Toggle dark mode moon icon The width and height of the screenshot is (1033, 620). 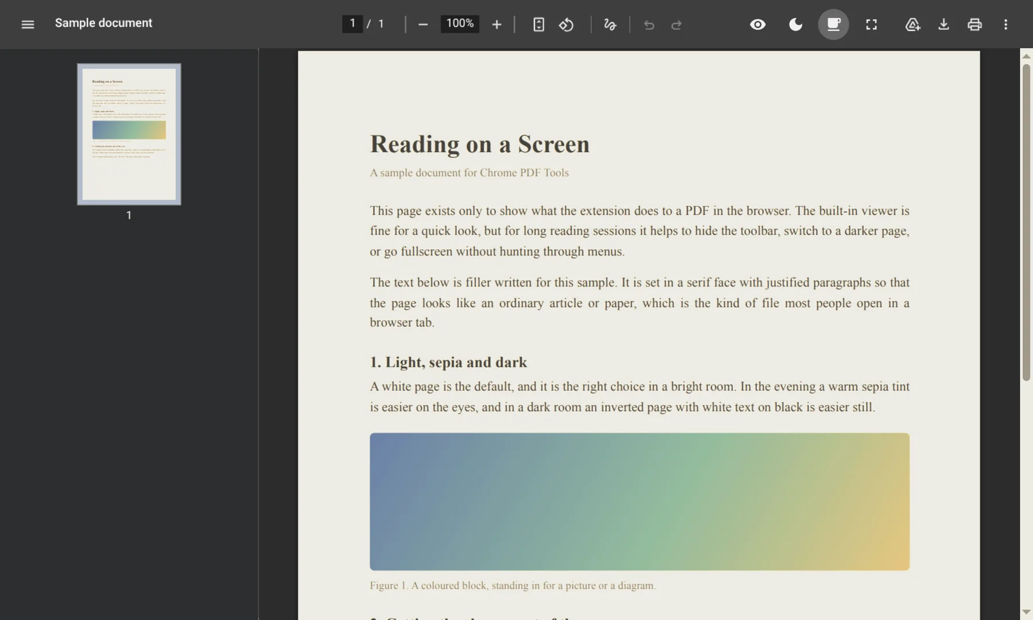tap(795, 24)
